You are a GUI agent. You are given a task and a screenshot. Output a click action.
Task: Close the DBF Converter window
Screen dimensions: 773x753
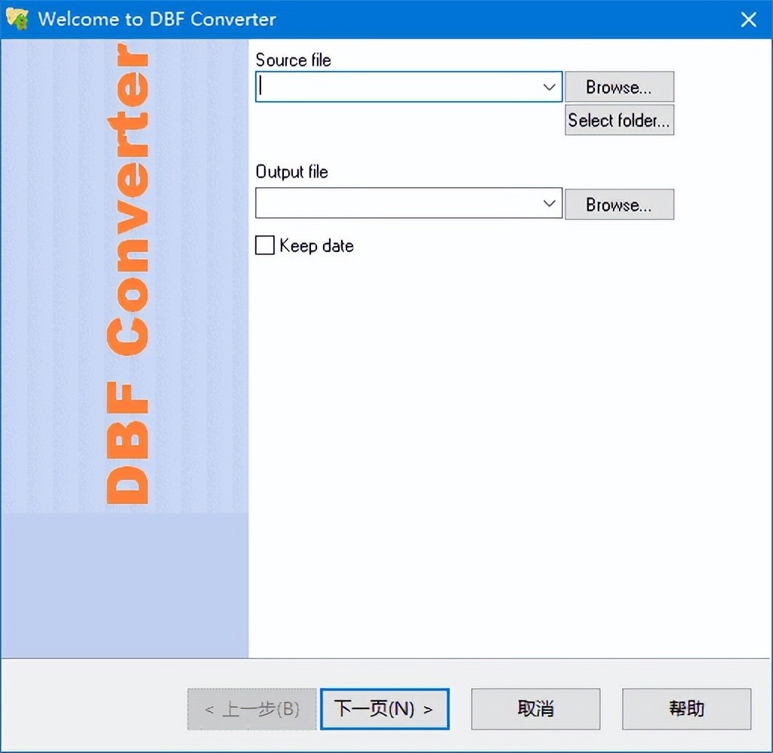(x=748, y=20)
